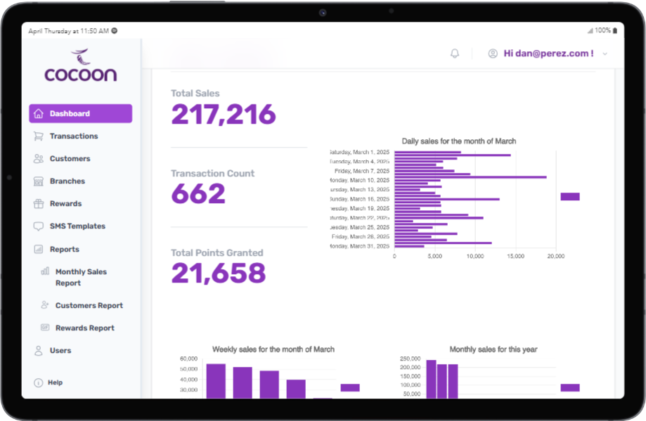
Task: Open Rewards section
Action: [66, 204]
